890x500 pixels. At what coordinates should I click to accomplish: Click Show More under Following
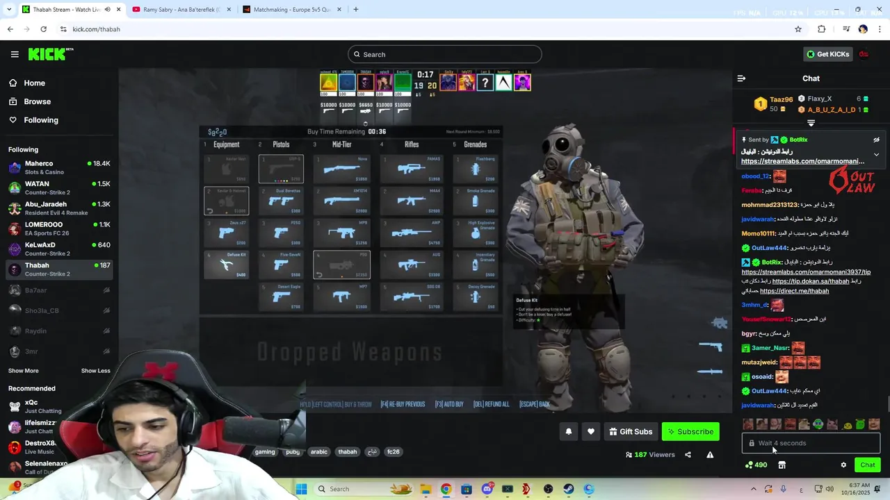click(x=24, y=371)
